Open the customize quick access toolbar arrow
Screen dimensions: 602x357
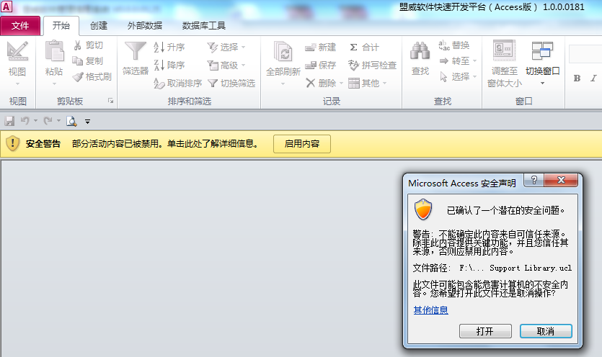click(87, 122)
